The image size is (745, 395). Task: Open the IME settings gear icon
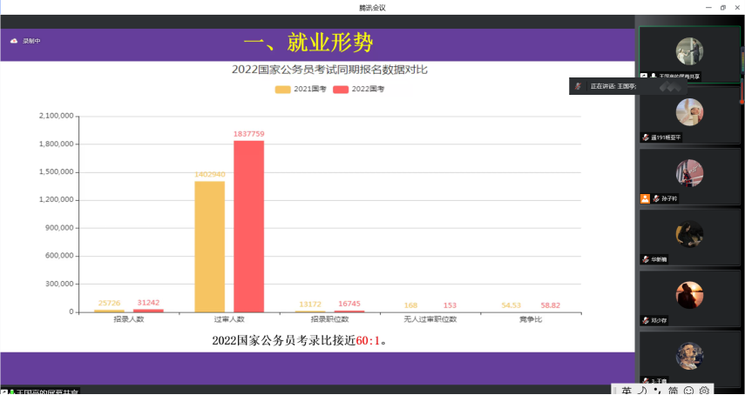click(x=705, y=391)
